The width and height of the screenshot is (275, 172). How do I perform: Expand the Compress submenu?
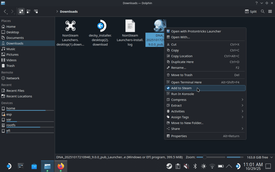click(205, 99)
